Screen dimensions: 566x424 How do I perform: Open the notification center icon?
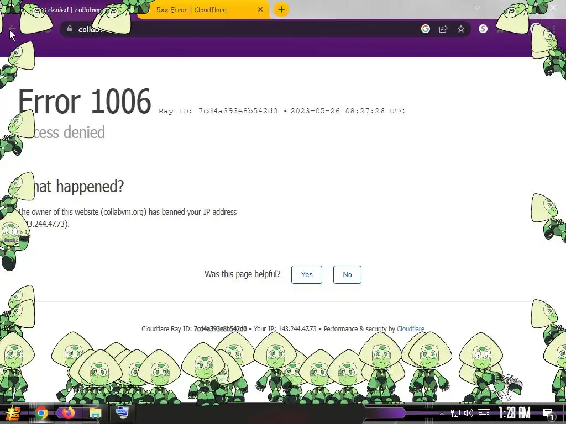[549, 413]
